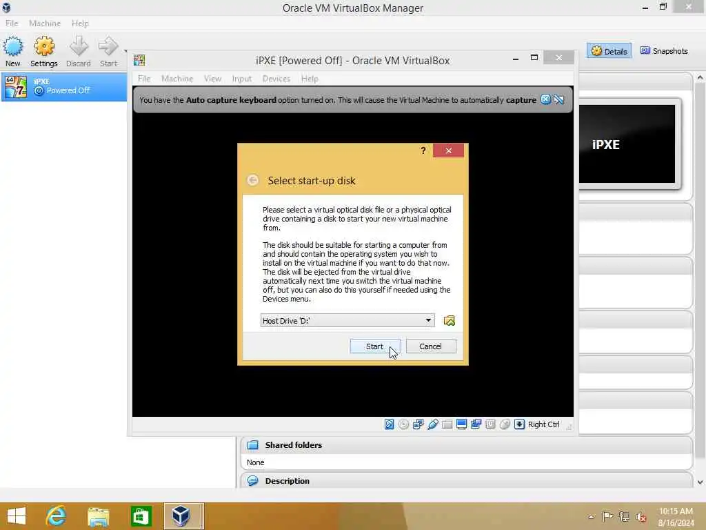The image size is (706, 530).
Task: Click the help question mark in dialog
Action: pyautogui.click(x=423, y=150)
